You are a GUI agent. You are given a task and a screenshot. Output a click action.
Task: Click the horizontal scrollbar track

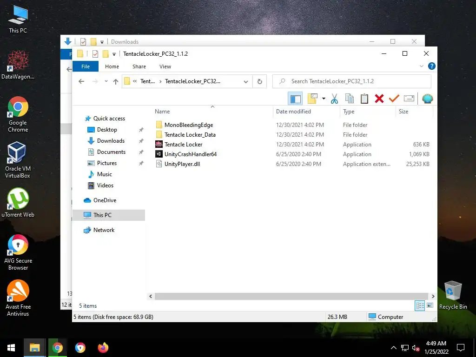[x=291, y=296]
